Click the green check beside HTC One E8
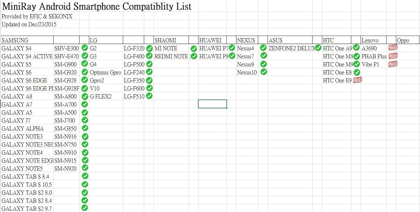The image size is (420, 212). 357,72
